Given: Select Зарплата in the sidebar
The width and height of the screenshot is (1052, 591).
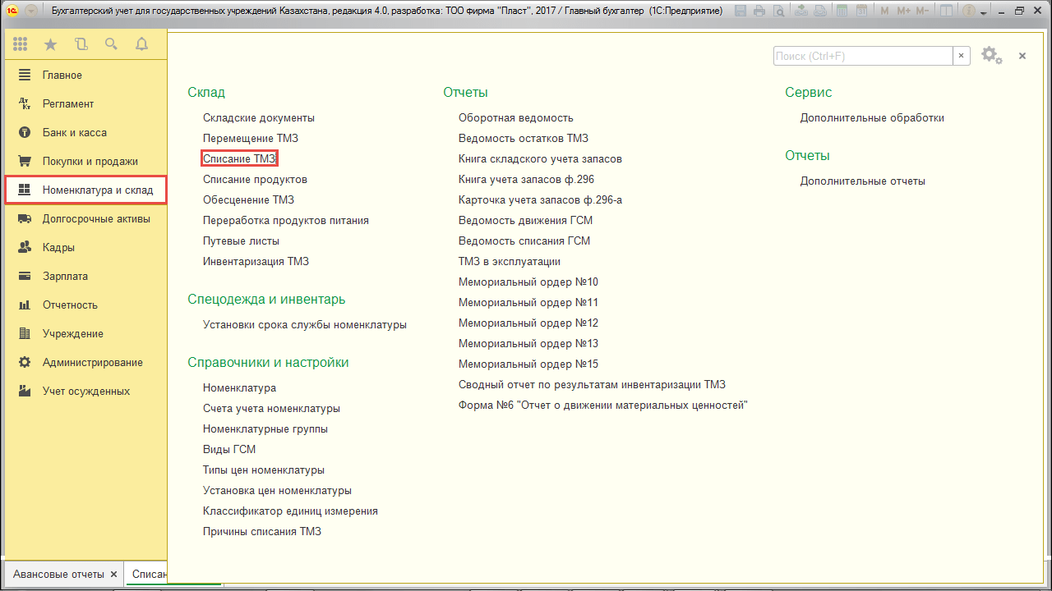Looking at the screenshot, I should click(65, 276).
